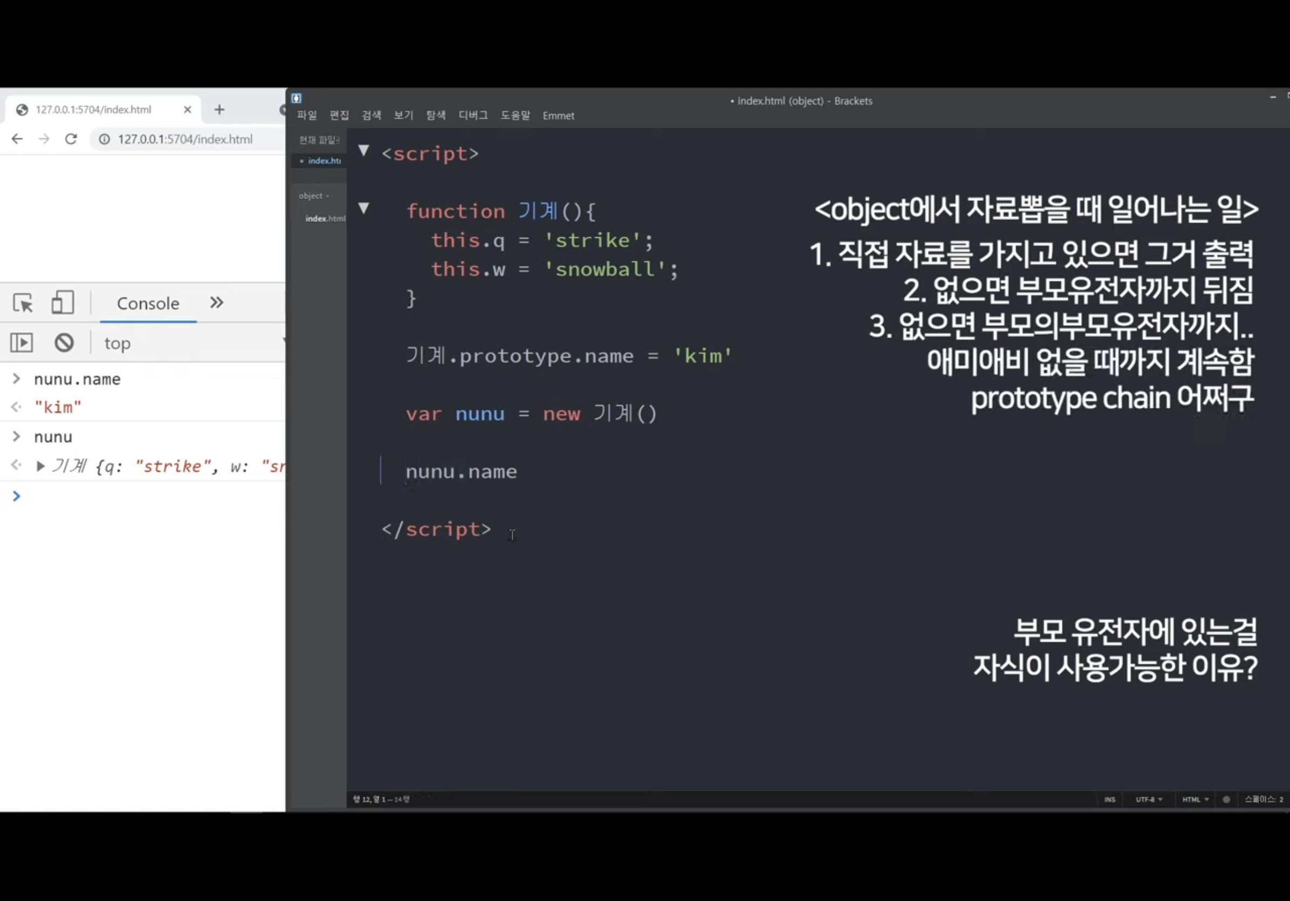
Task: Click the inspect element picker icon
Action: point(23,303)
